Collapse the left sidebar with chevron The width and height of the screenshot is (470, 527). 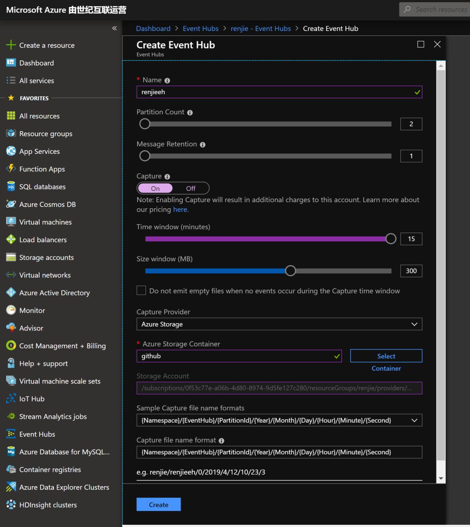pos(114,28)
